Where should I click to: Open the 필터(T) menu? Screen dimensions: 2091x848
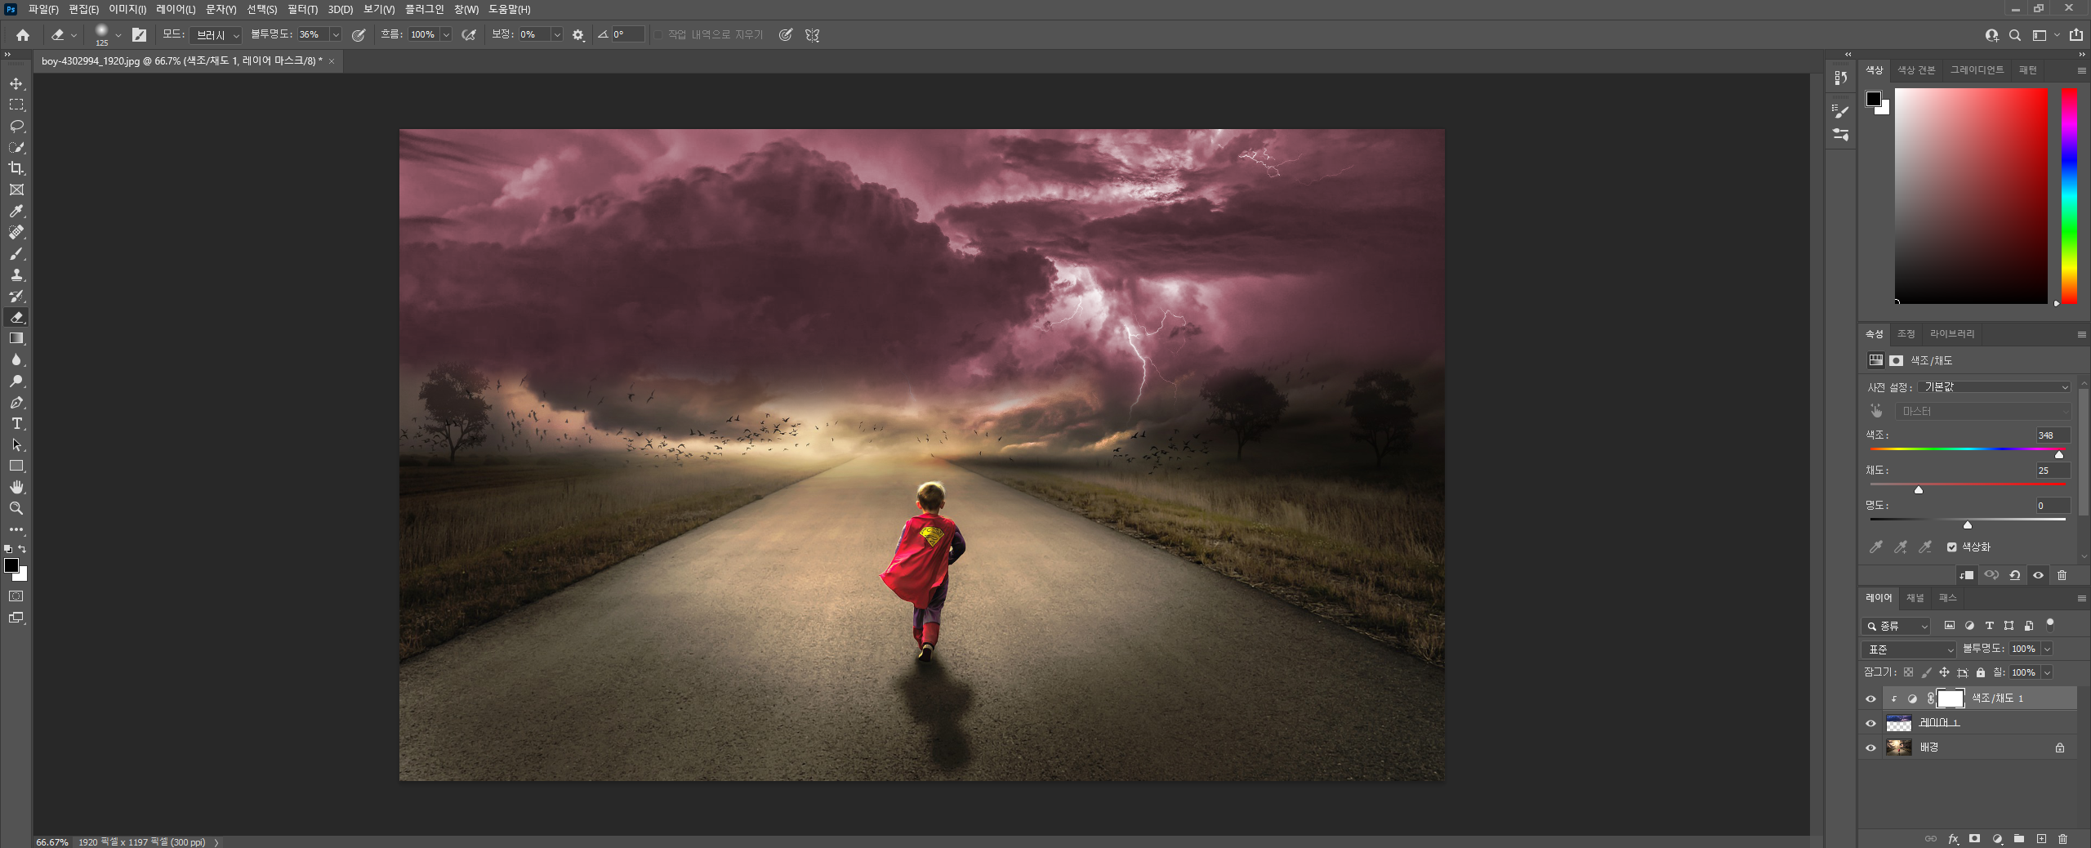302,9
